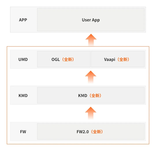The height and width of the screenshot is (151, 156).
Task: Click the arrow between FW and KMD
Action: [x=91, y=113]
